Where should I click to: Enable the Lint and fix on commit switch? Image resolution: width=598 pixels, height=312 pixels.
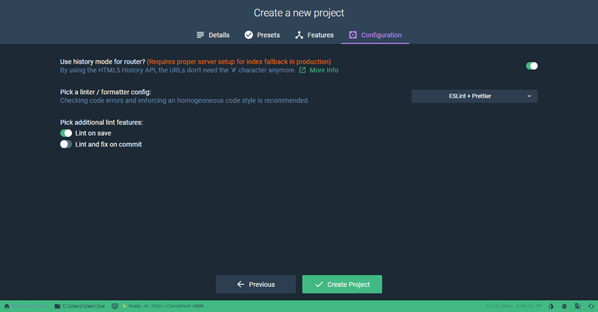point(66,144)
